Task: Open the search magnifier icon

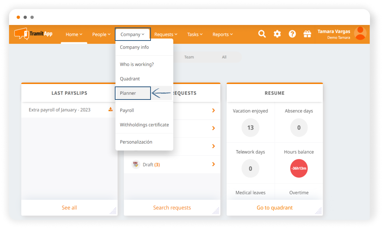Action: [262, 34]
